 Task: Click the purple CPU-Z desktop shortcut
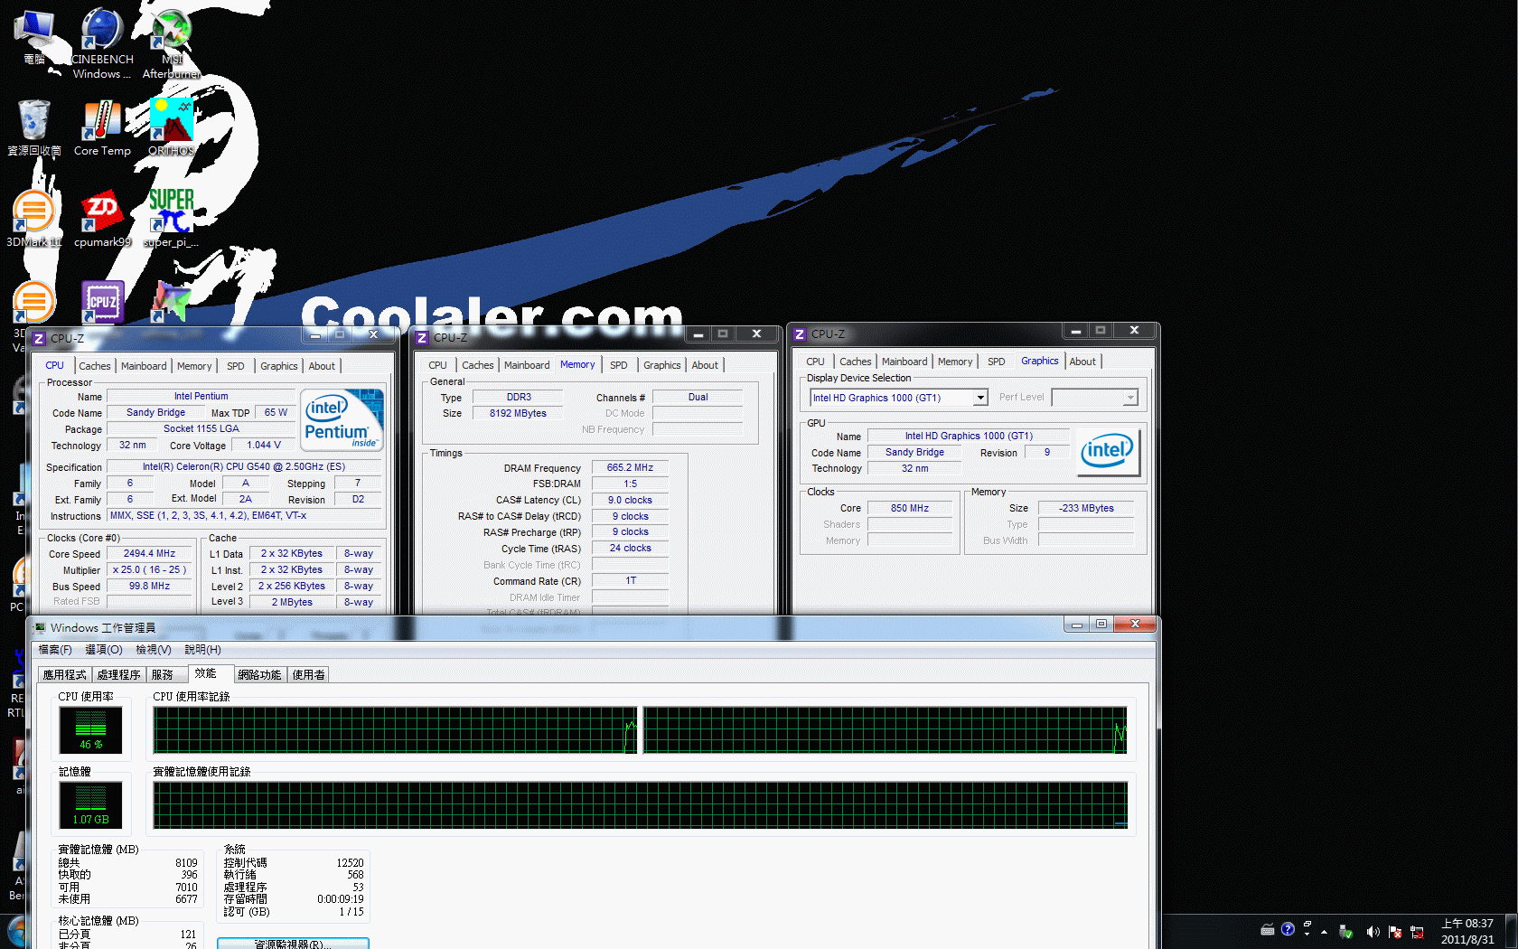102,302
